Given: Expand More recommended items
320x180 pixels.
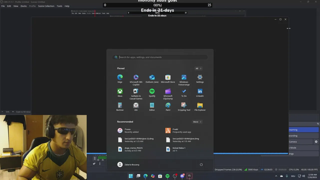Looking at the screenshot, I should point(197,122).
